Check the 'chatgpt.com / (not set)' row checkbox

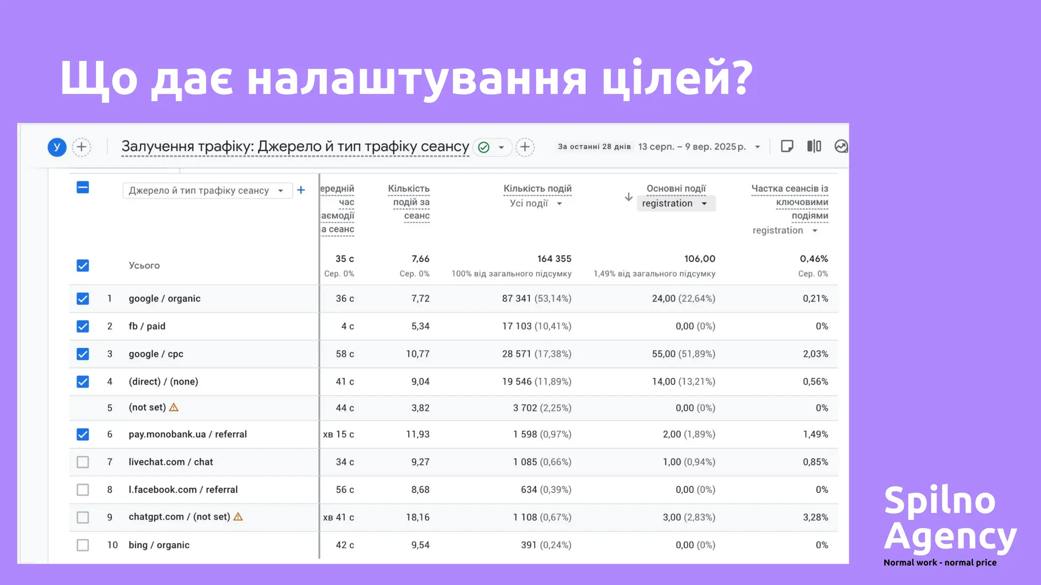(83, 517)
